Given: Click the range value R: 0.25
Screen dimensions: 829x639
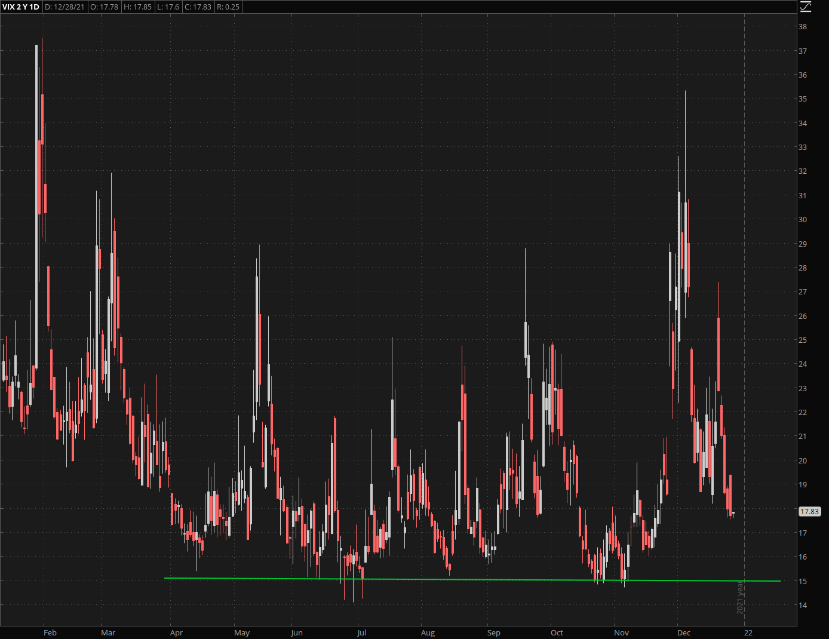Looking at the screenshot, I should pos(228,7).
